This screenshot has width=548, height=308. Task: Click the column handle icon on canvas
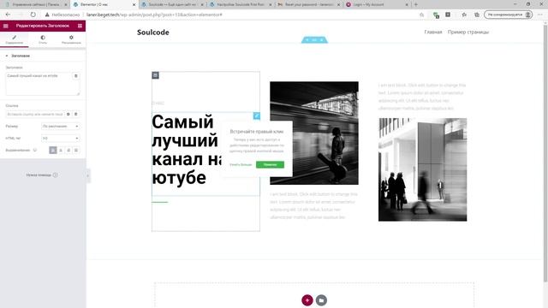point(156,75)
